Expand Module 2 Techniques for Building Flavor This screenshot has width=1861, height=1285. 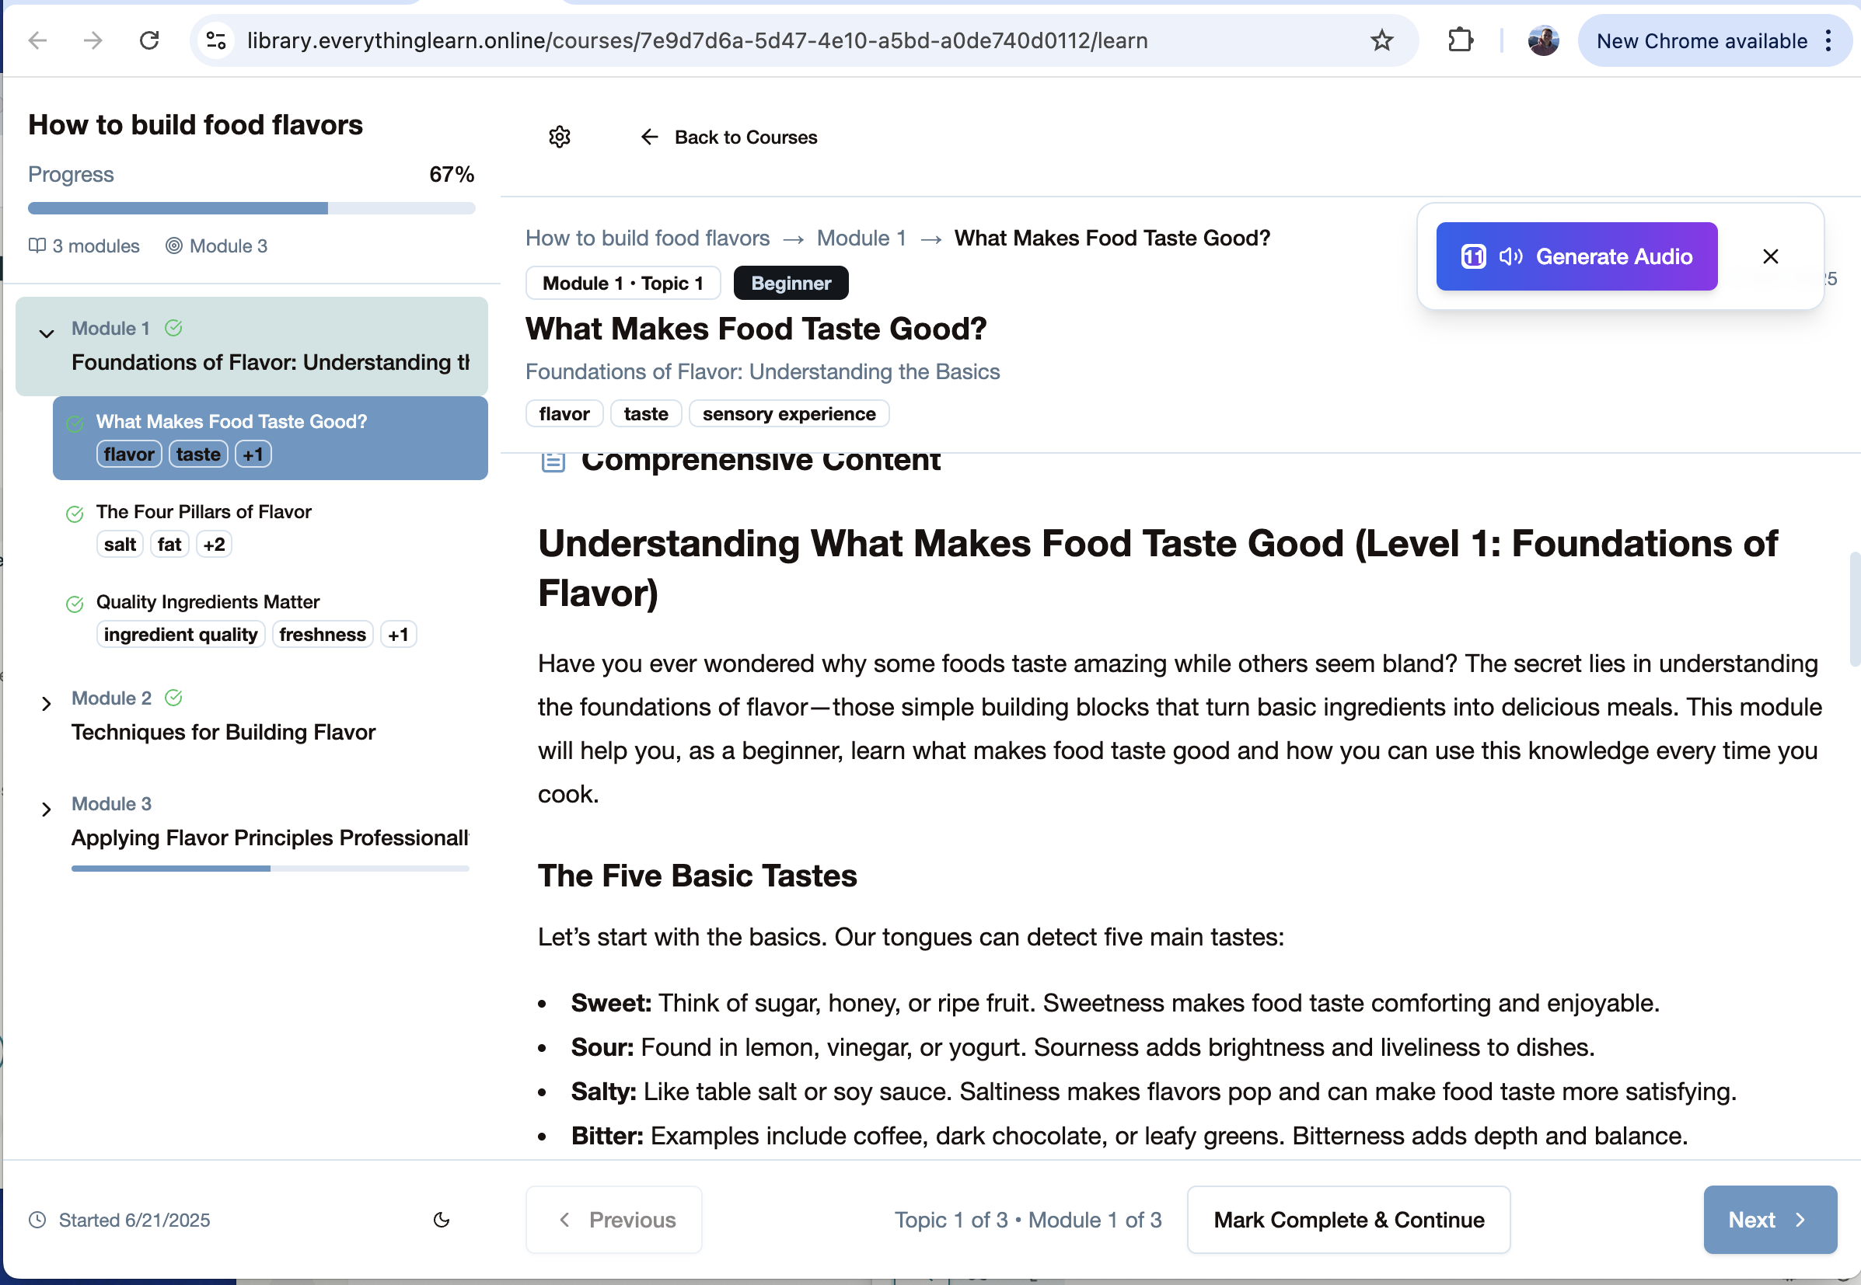click(x=47, y=704)
